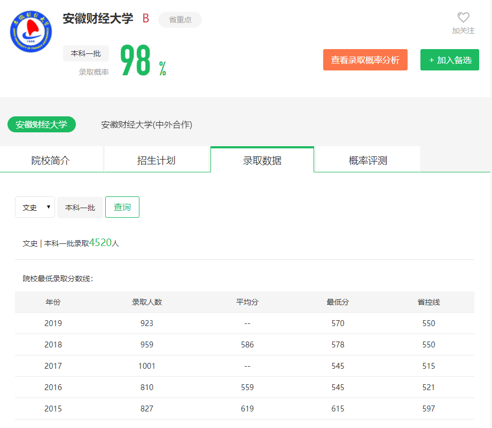Click the 本科一批 tag under the school name
Screen dimensions: 492x428
pos(86,53)
